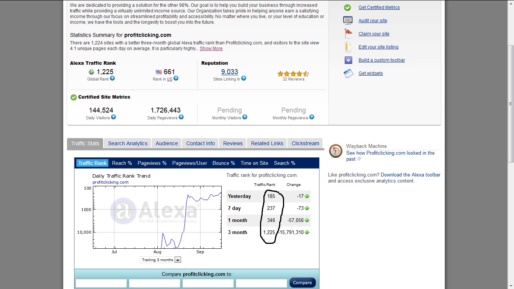The width and height of the screenshot is (514, 289).
Task: Click the Build a custom toolbar link
Action: pyautogui.click(x=382, y=60)
